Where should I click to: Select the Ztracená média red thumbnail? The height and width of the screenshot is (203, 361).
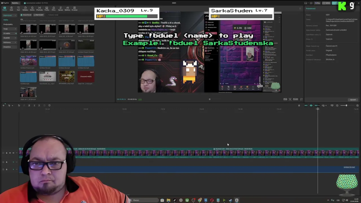coord(86,76)
